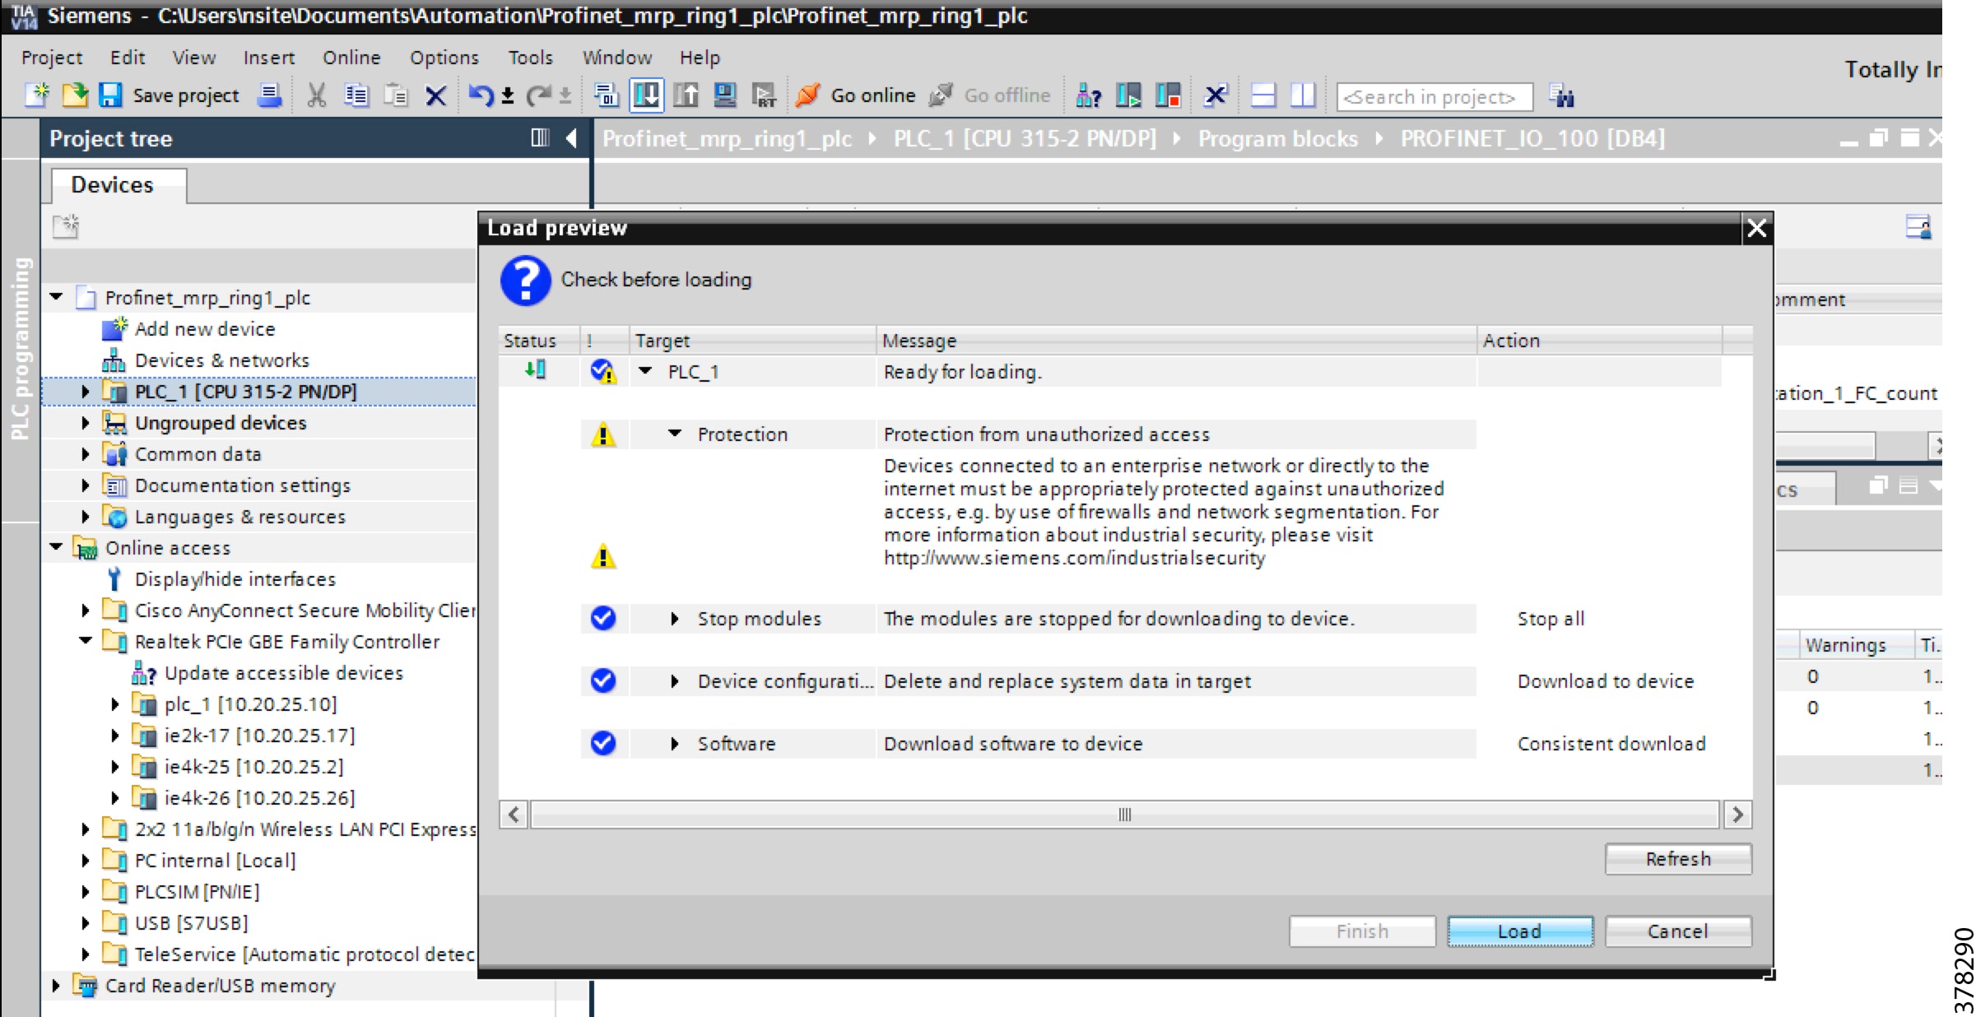The width and height of the screenshot is (1976, 1017).
Task: Close the Load preview dialog
Action: [x=1756, y=228]
